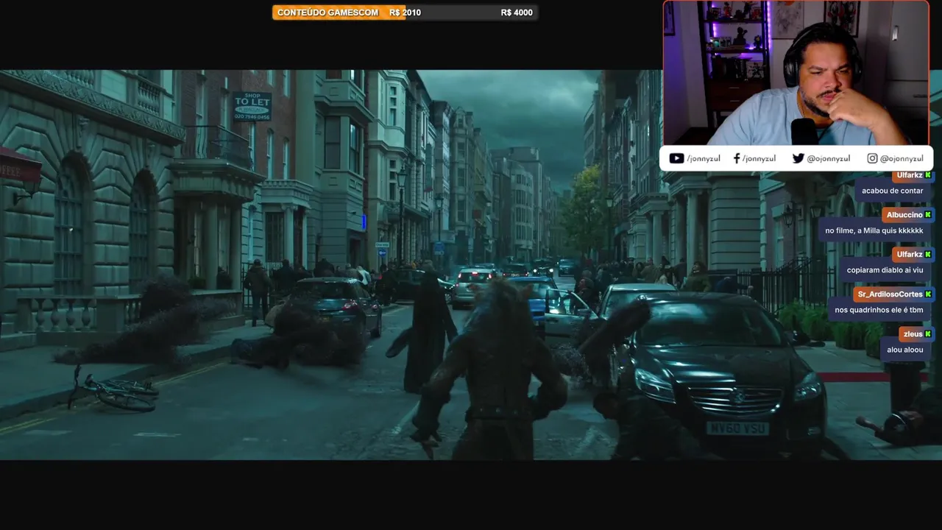The width and height of the screenshot is (942, 530).
Task: Click the Conteúdo Gamescom donation progress bar
Action: pos(405,13)
